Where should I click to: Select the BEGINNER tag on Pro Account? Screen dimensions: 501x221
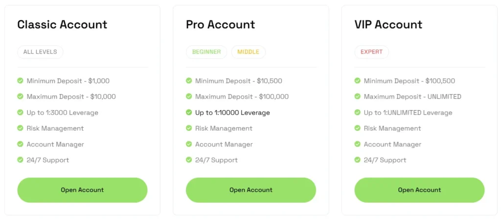[206, 52]
